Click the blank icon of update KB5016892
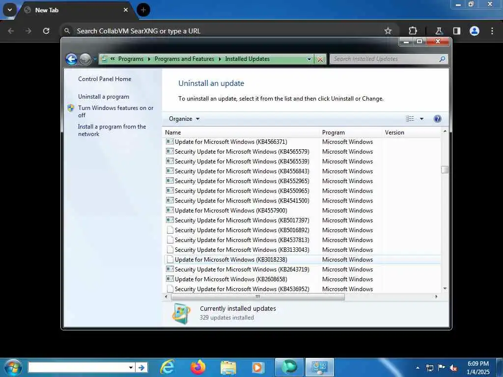Viewport: 503px width, 377px height. coord(170,230)
